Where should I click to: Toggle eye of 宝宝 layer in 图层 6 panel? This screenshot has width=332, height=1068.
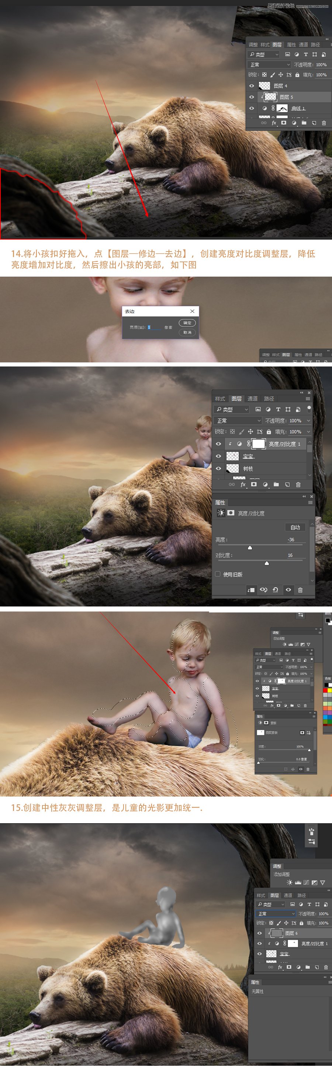tap(259, 954)
